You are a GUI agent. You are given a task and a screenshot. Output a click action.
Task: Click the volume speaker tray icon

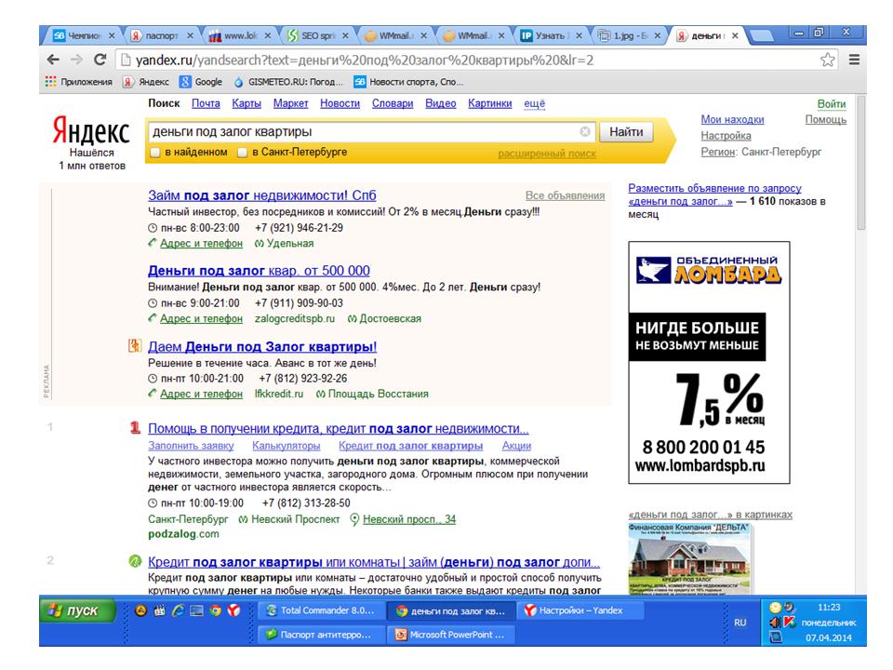[x=775, y=623]
